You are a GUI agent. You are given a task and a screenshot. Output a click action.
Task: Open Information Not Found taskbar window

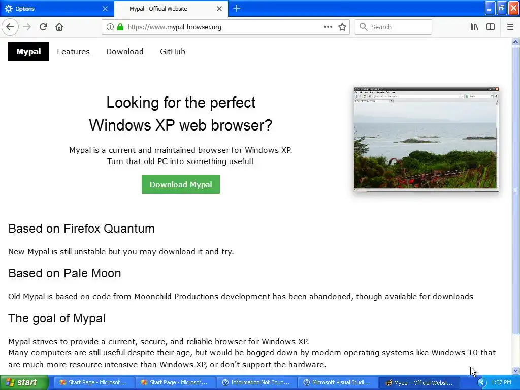(256, 382)
